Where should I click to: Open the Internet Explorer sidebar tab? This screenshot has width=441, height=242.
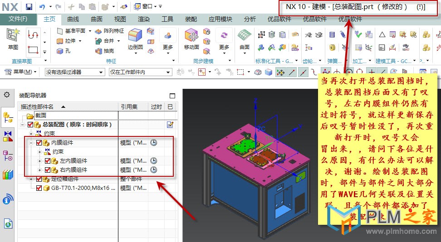pyautogui.click(x=8, y=224)
